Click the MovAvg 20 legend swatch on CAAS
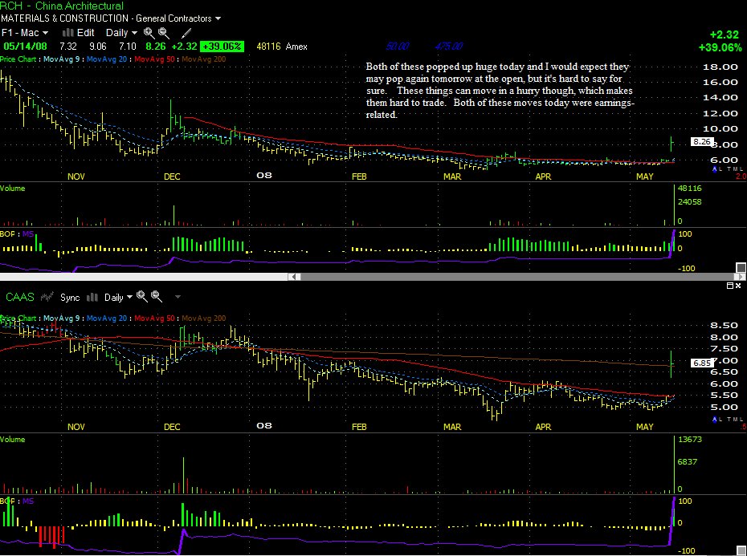This screenshot has width=747, height=556. [x=107, y=318]
